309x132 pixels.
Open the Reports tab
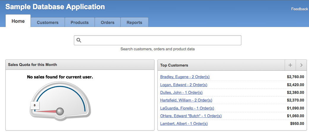[134, 22]
